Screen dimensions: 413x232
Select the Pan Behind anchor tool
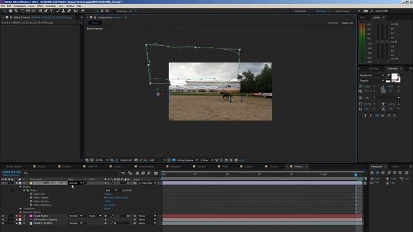pos(34,11)
